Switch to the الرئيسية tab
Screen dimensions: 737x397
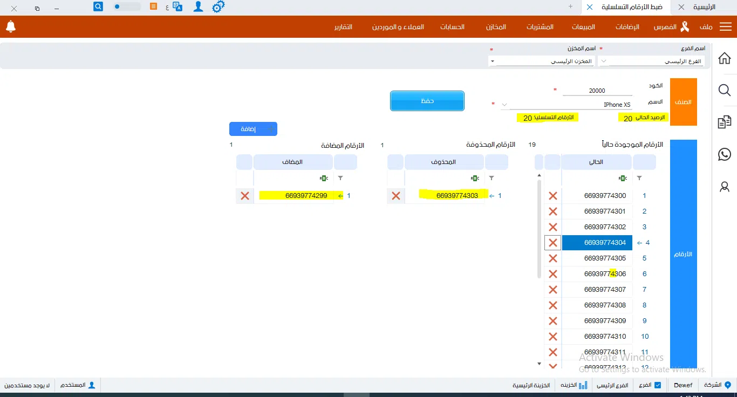click(704, 7)
